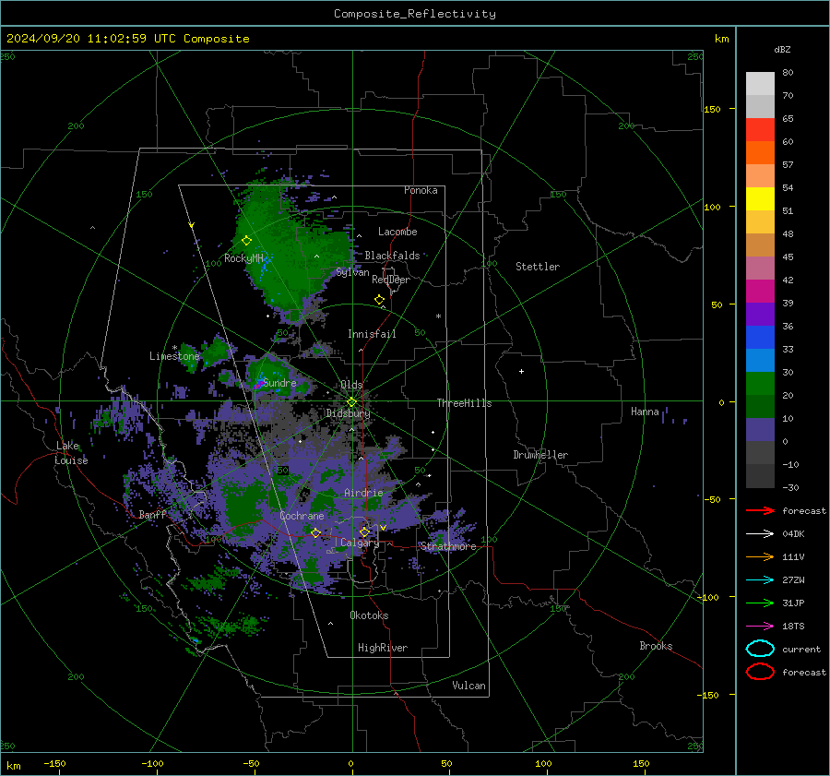The image size is (830, 776).
Task: Click the Ponoka label
Action: coord(421,190)
